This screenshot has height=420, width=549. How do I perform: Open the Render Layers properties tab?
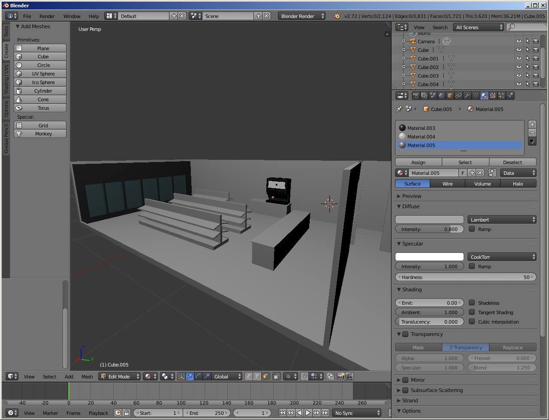[424, 96]
